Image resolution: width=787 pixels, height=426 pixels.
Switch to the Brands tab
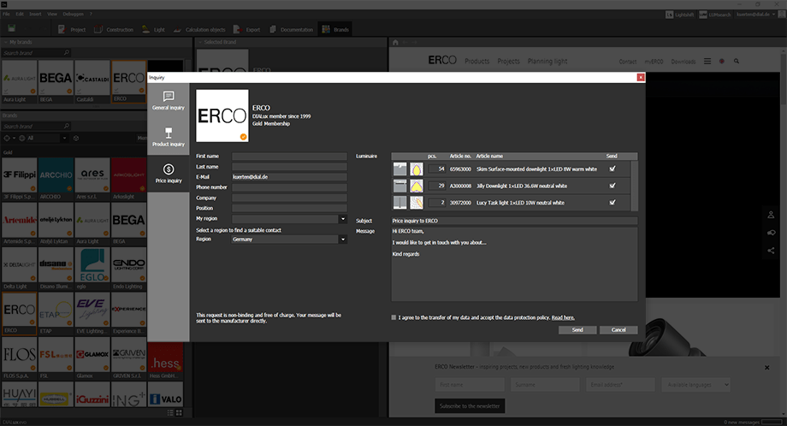tap(335, 30)
